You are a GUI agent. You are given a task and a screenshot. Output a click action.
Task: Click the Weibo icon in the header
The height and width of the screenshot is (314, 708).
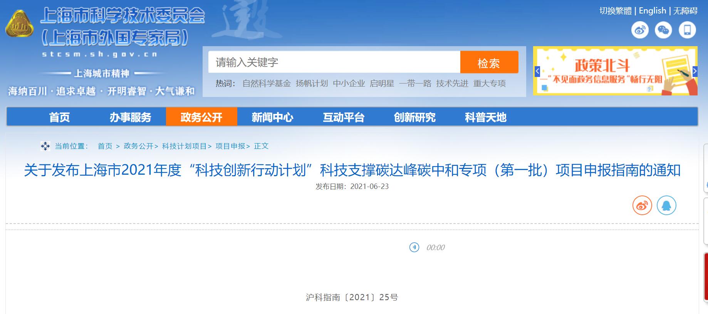(640, 30)
